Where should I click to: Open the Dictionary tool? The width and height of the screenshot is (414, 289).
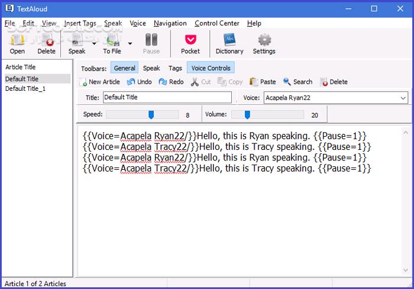(x=229, y=44)
